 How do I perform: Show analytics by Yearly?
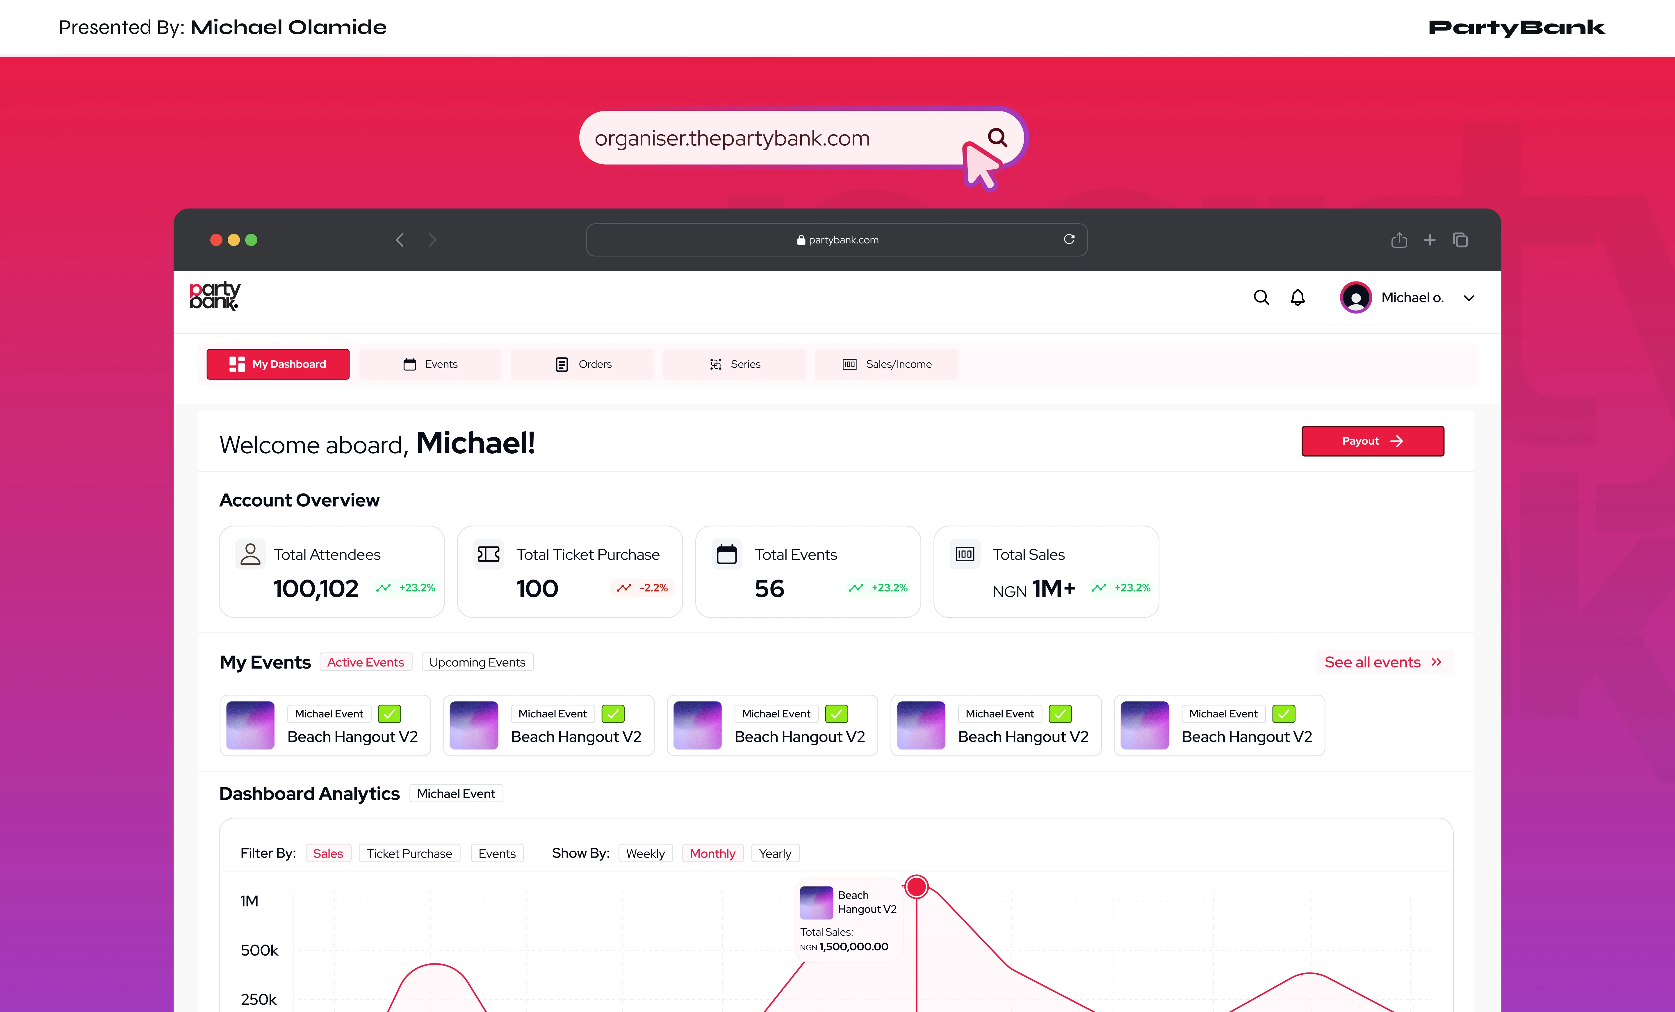tap(775, 854)
